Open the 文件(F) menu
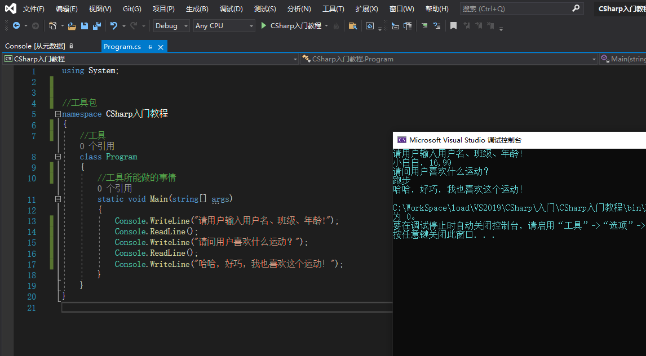Screen dimensions: 646x356 34,8
